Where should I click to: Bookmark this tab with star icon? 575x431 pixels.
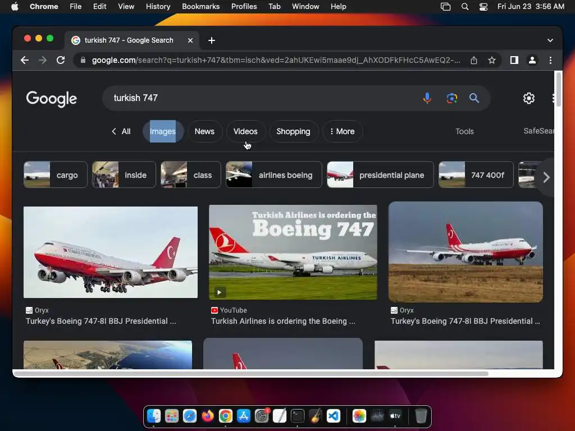coord(492,60)
